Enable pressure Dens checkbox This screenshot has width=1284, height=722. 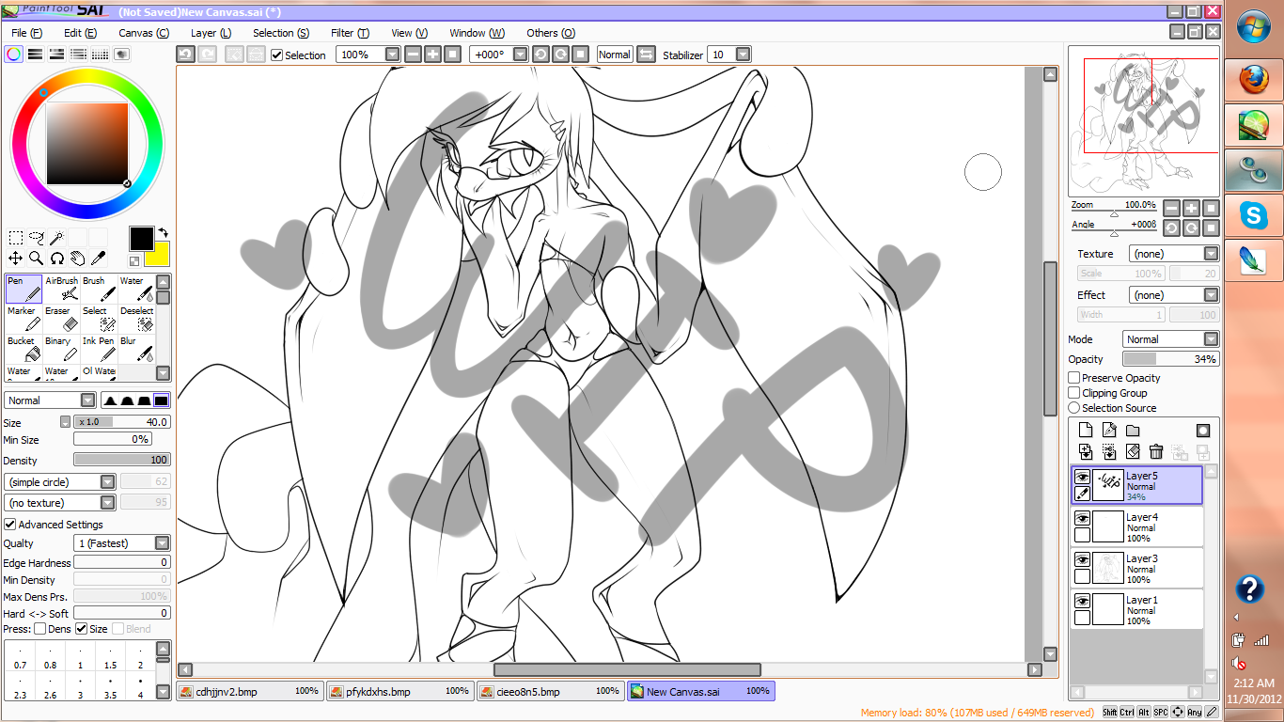[x=39, y=629]
